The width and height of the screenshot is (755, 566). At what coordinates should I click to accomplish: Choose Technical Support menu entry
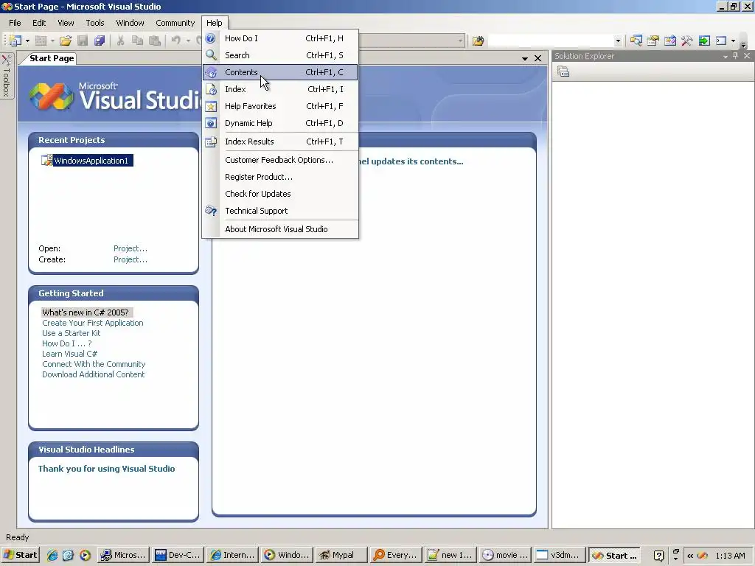[x=280, y=211]
